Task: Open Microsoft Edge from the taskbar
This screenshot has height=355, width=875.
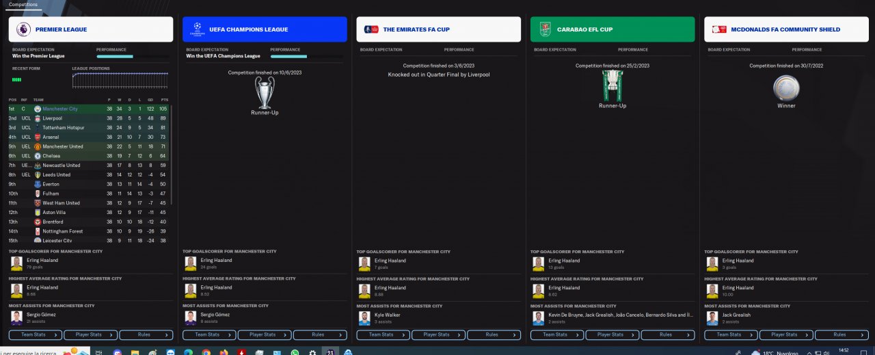Action: coord(188,352)
